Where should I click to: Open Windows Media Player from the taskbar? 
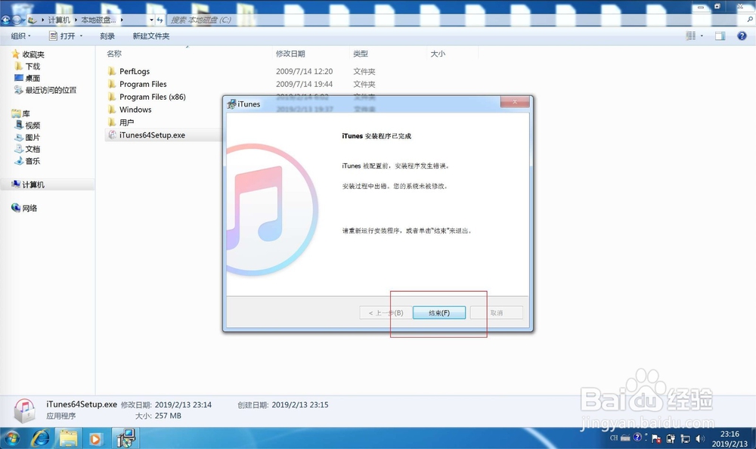[95, 438]
